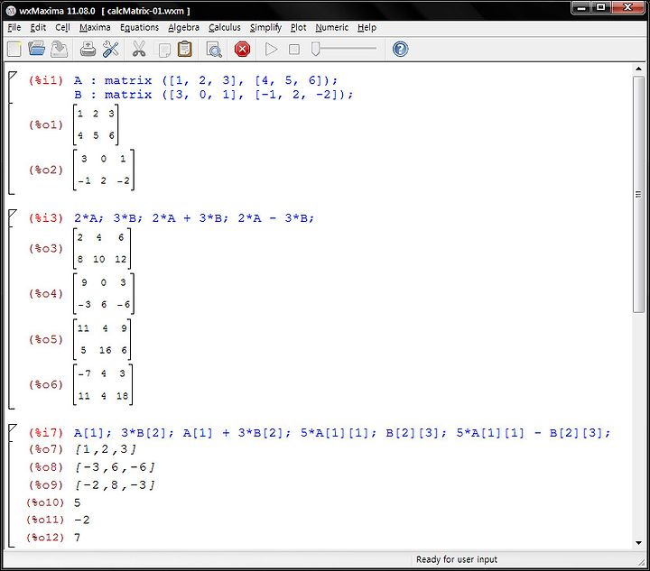Maximize the wxMaxima window
The height and width of the screenshot is (571, 650).
[x=600, y=7]
